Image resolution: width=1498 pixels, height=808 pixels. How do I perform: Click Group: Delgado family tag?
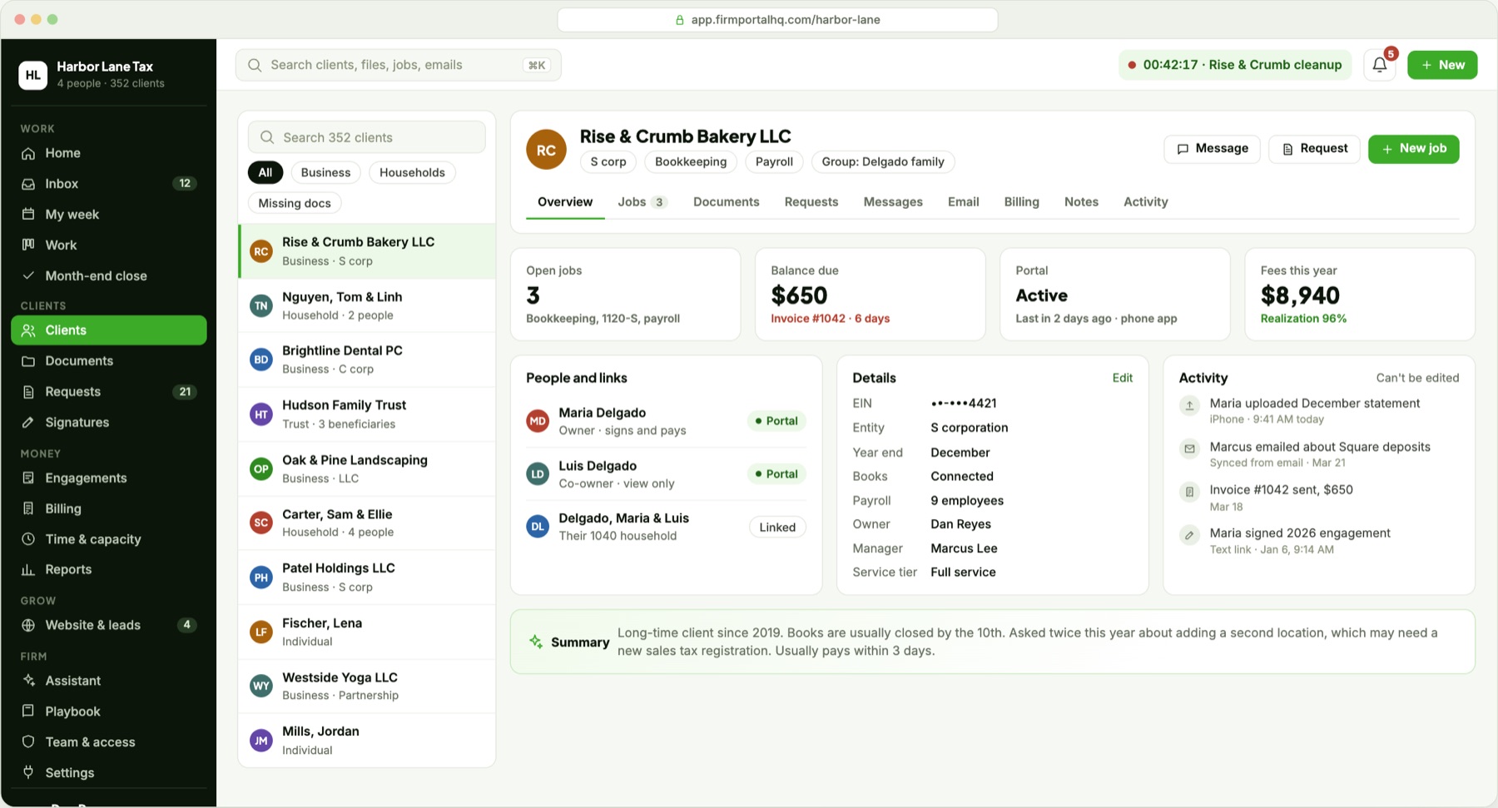883,161
